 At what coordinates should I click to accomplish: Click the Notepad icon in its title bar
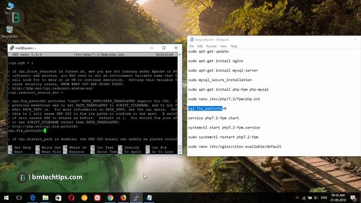191,39
